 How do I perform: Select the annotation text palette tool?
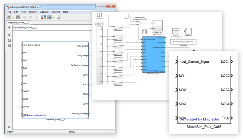9,46
